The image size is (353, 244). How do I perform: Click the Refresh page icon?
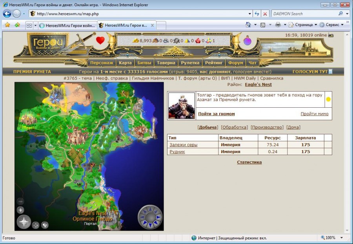point(257,14)
